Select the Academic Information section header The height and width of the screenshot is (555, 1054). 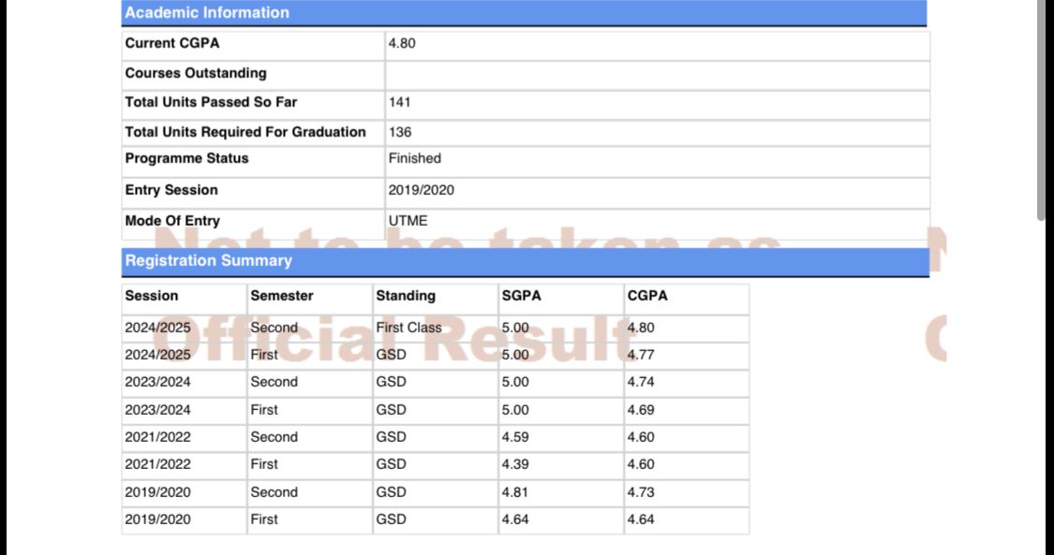[x=525, y=13]
